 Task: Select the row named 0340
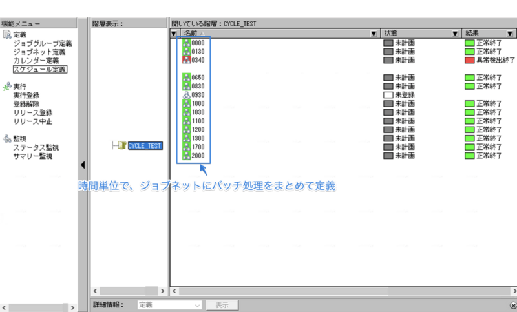(198, 60)
